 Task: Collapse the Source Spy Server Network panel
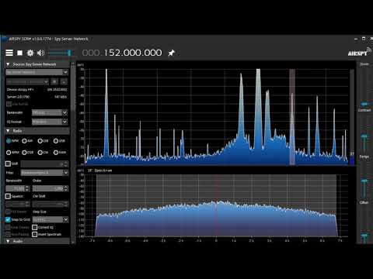tap(8, 64)
